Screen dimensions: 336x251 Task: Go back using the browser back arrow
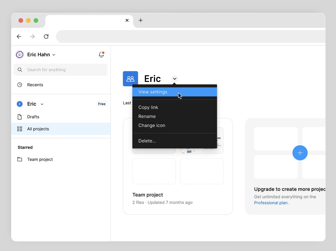coord(19,36)
